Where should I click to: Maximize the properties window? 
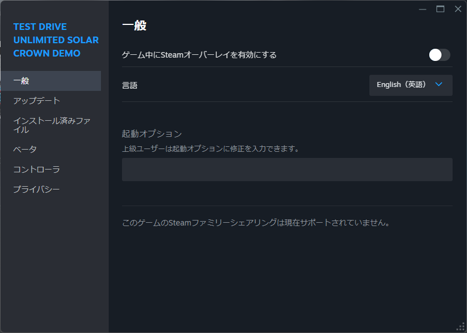tap(440, 9)
